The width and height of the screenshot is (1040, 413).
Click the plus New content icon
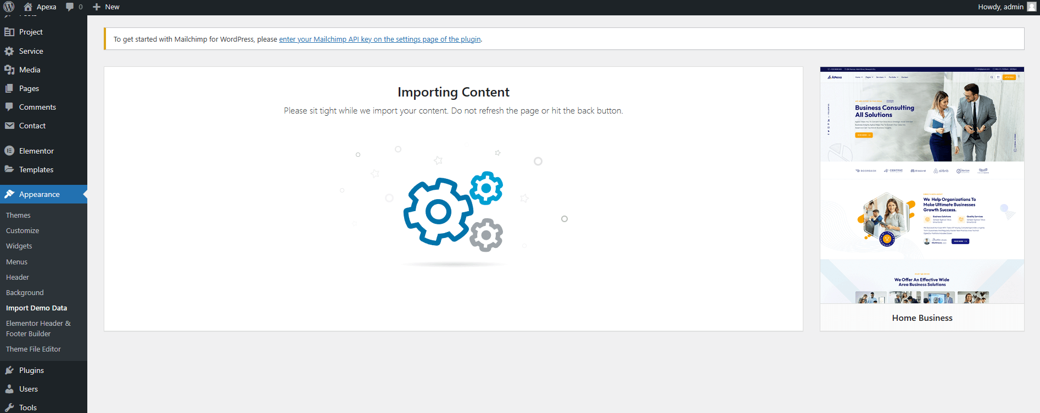point(97,7)
